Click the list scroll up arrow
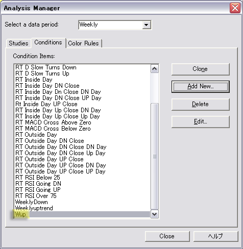 [155, 69]
